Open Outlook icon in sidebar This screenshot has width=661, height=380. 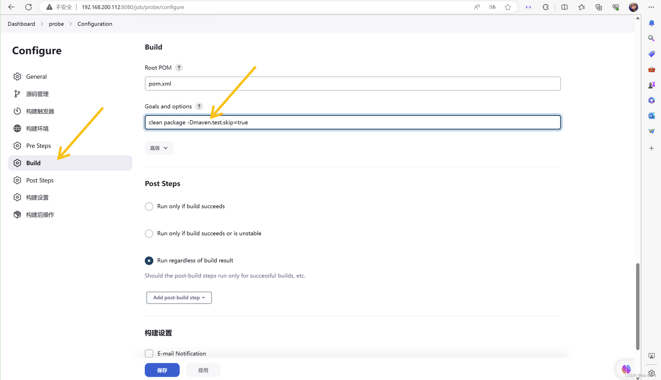(651, 116)
